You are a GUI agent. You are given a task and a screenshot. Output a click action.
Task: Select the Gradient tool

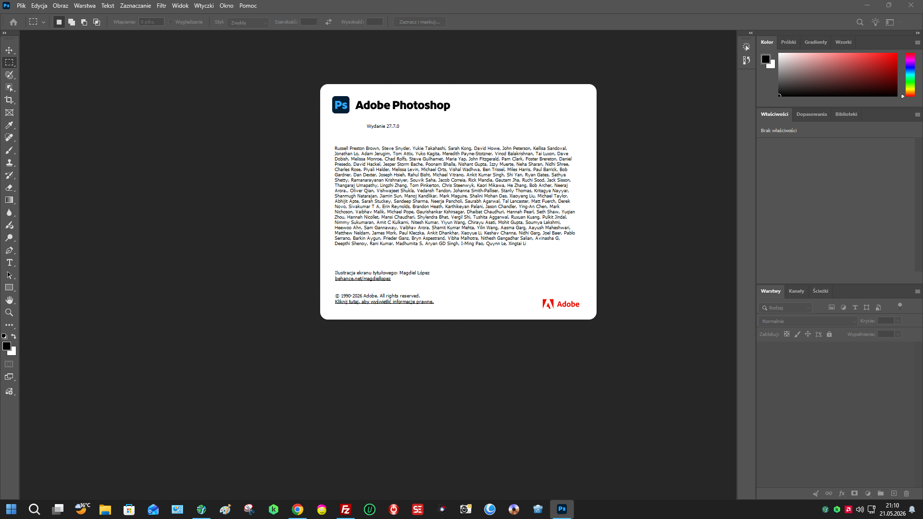coord(9,200)
